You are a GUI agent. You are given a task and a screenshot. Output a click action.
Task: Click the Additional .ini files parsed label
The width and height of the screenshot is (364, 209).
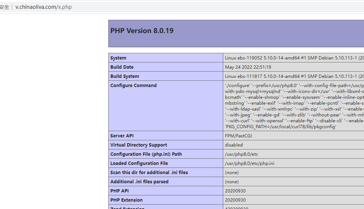tap(139, 182)
